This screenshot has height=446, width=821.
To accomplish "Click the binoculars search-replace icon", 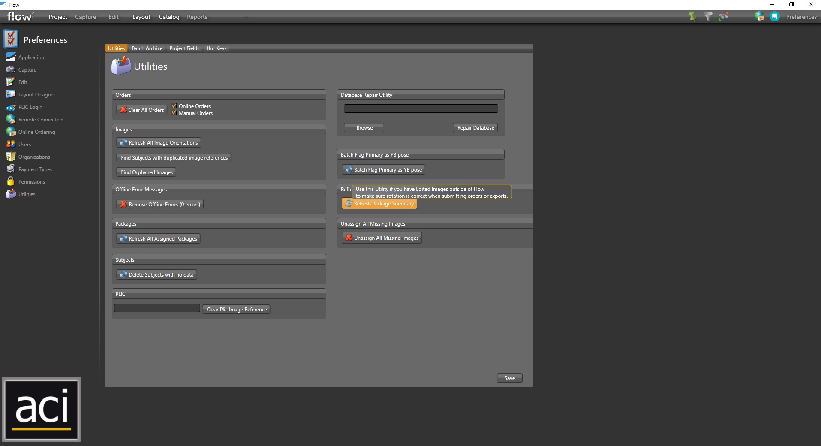I will point(724,16).
